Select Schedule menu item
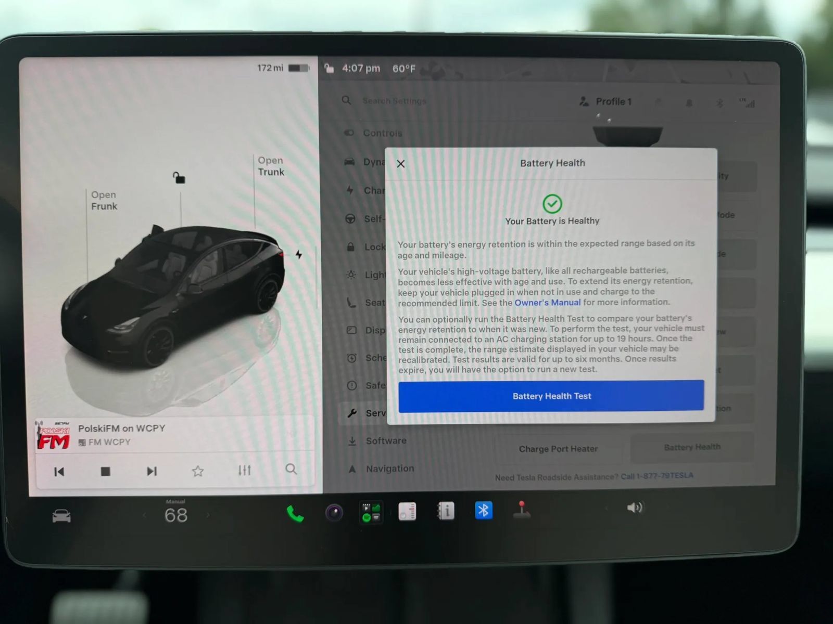Image resolution: width=833 pixels, height=624 pixels. click(x=365, y=358)
